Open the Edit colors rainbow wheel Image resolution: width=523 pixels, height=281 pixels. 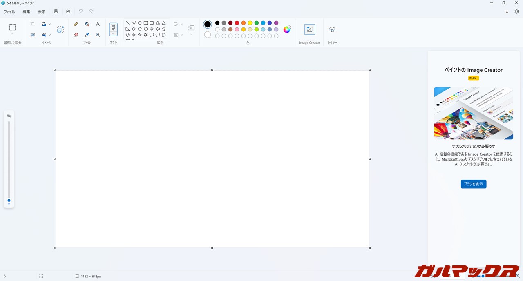tap(287, 29)
